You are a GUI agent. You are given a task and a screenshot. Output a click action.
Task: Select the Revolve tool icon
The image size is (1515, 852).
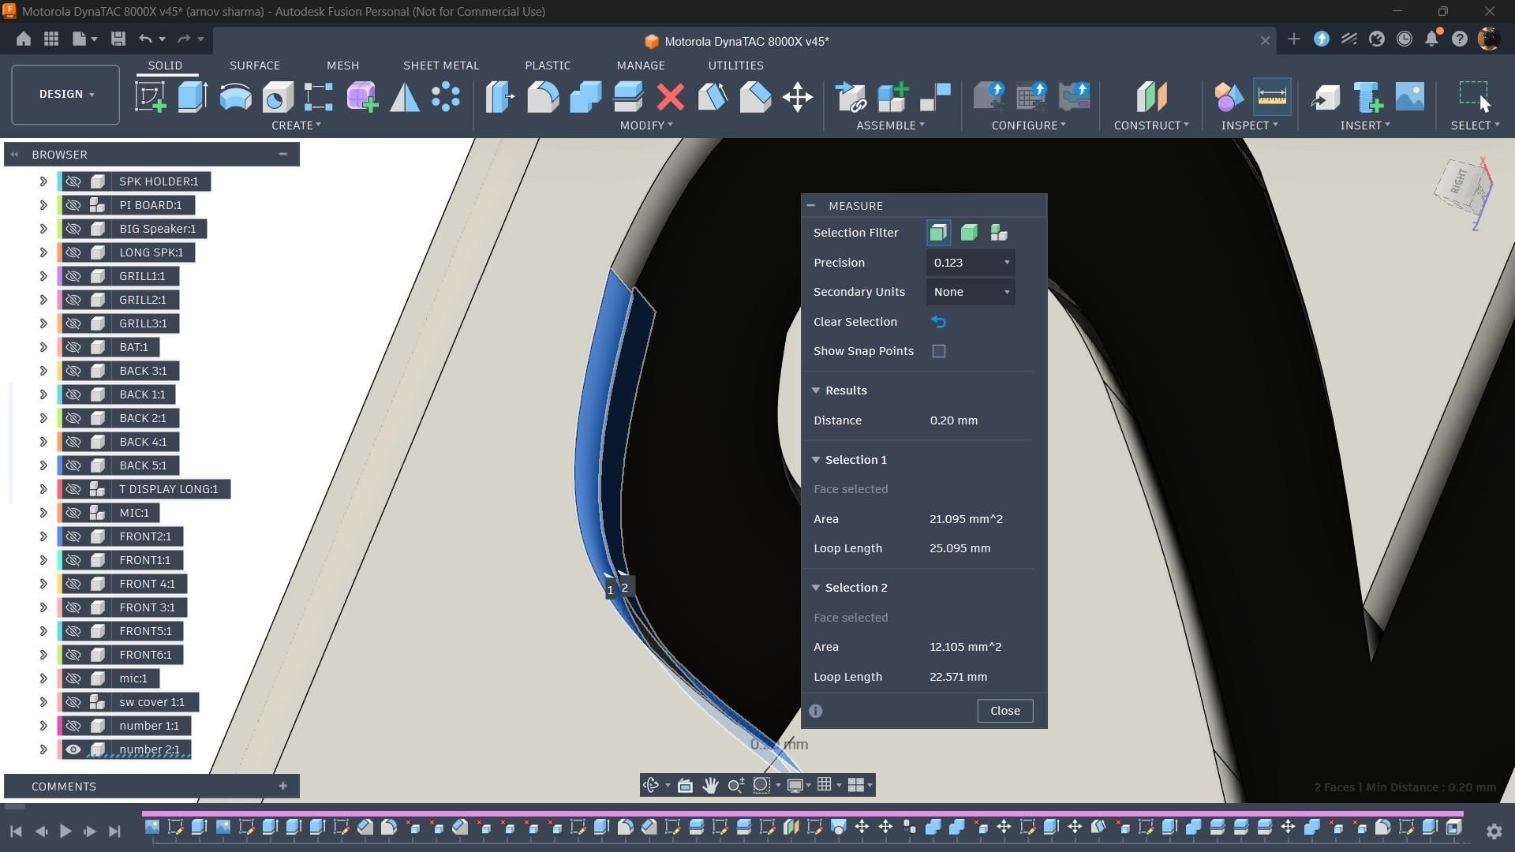pyautogui.click(x=235, y=97)
